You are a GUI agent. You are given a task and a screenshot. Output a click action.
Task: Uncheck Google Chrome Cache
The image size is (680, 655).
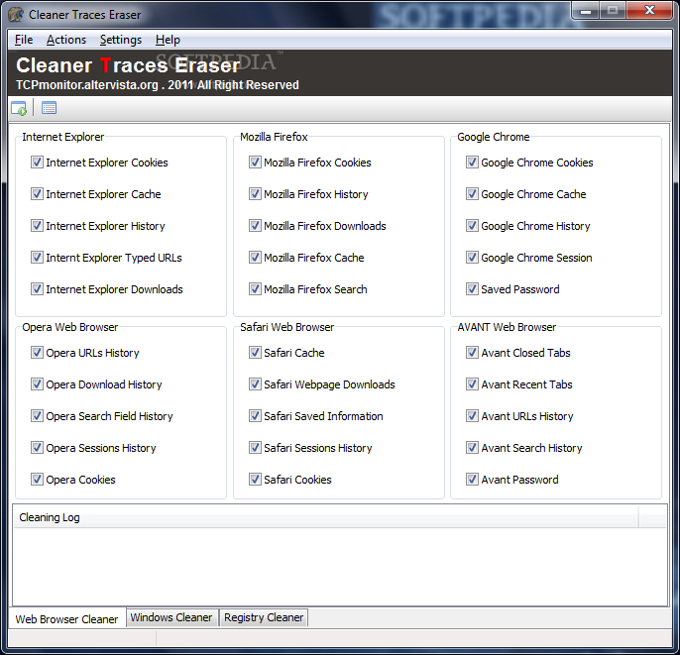(x=472, y=194)
